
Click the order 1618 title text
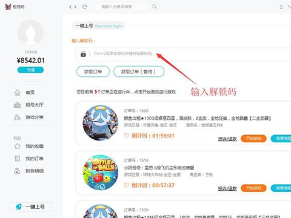click(x=159, y=168)
